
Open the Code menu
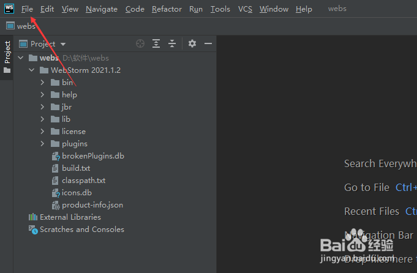[x=135, y=9]
